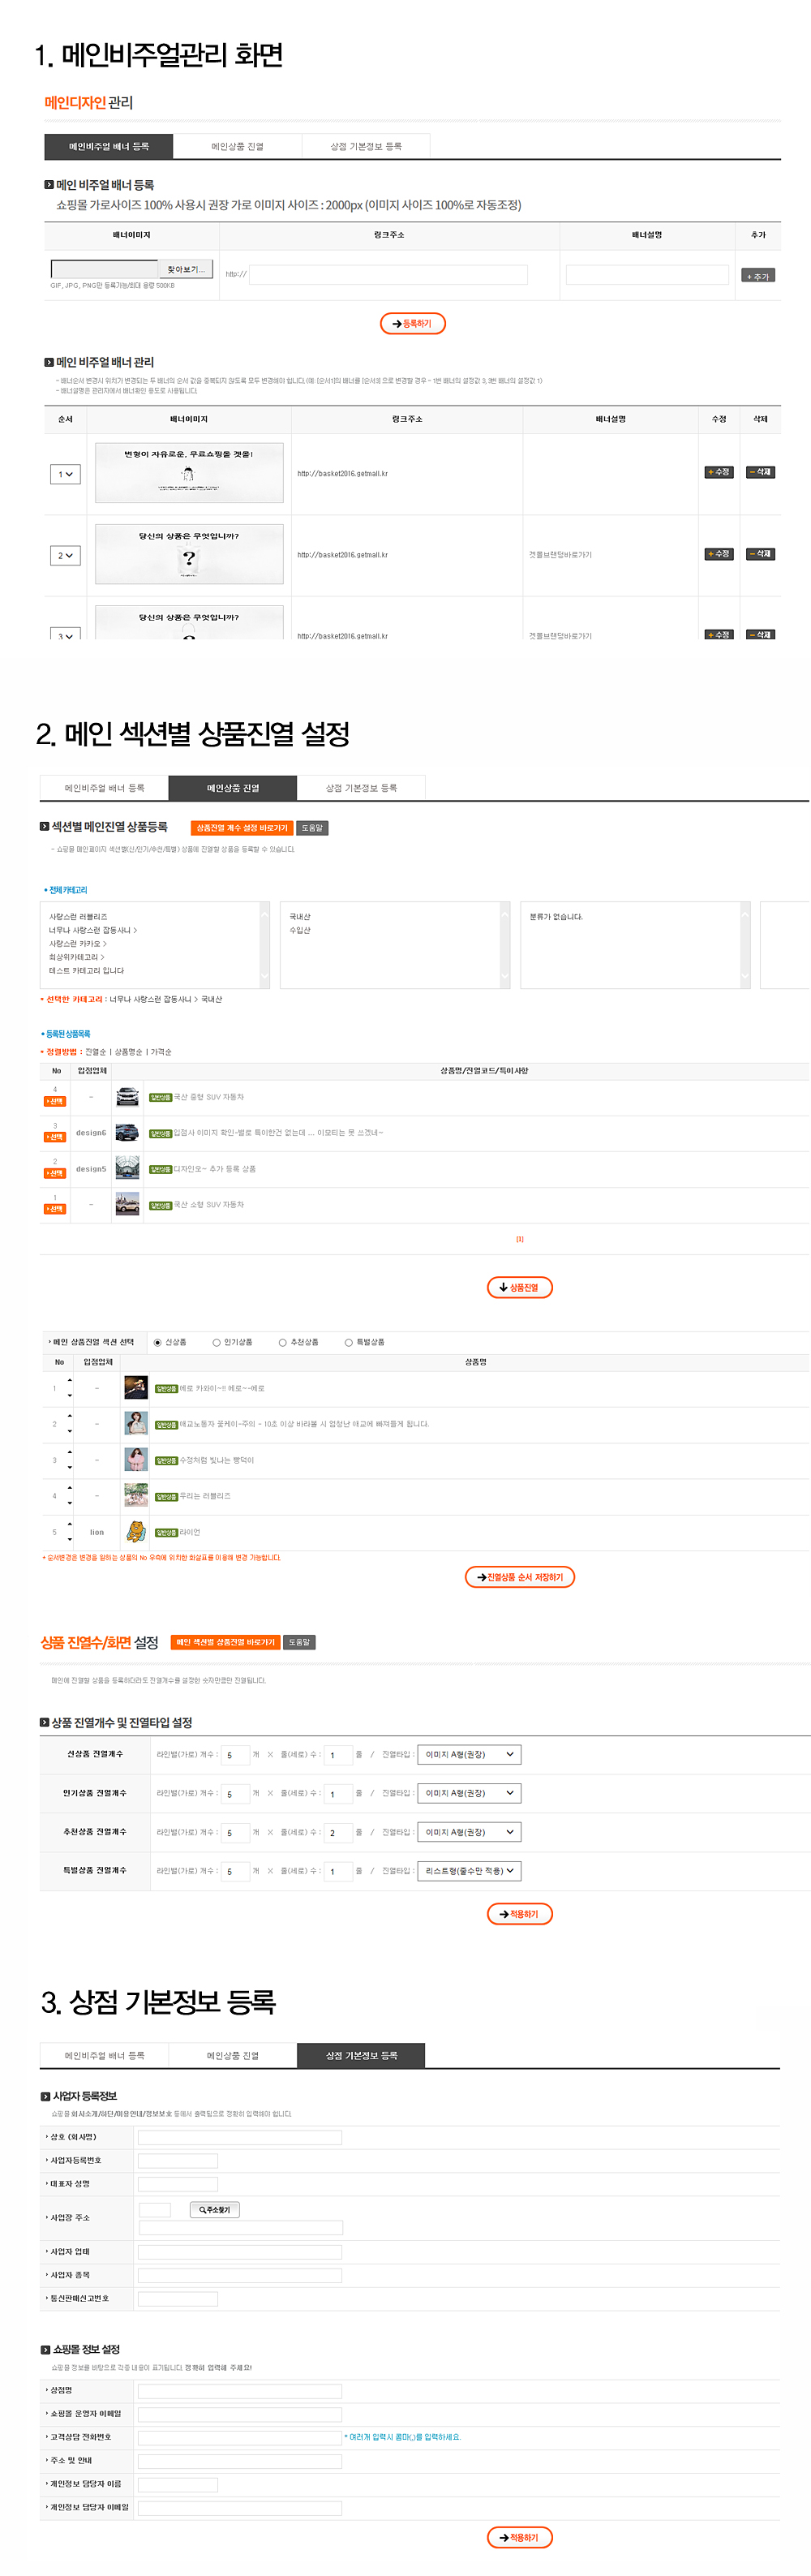Open the order dropdown for banner 1
Screen dimensions: 811x2576
point(65,474)
